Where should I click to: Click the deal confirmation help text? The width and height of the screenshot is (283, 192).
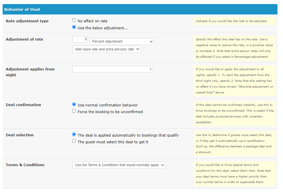point(235,113)
